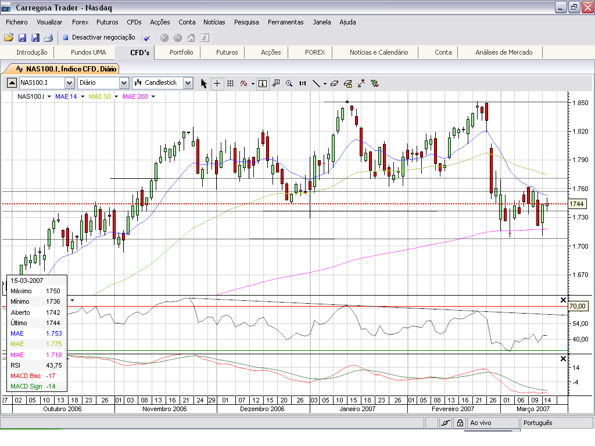This screenshot has height=446, width=595.
Task: Go forward with the right arrow icon
Action: tap(178, 38)
